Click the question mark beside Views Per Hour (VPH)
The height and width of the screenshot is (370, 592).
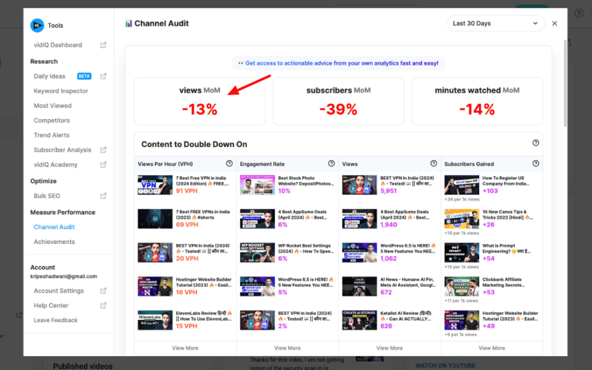pyautogui.click(x=229, y=164)
